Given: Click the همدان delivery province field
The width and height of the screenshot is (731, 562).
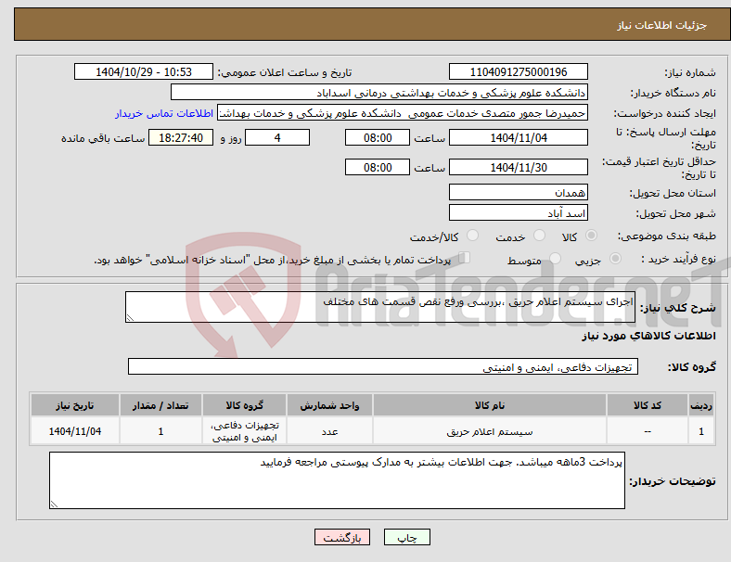Looking at the screenshot, I should click(x=518, y=192).
